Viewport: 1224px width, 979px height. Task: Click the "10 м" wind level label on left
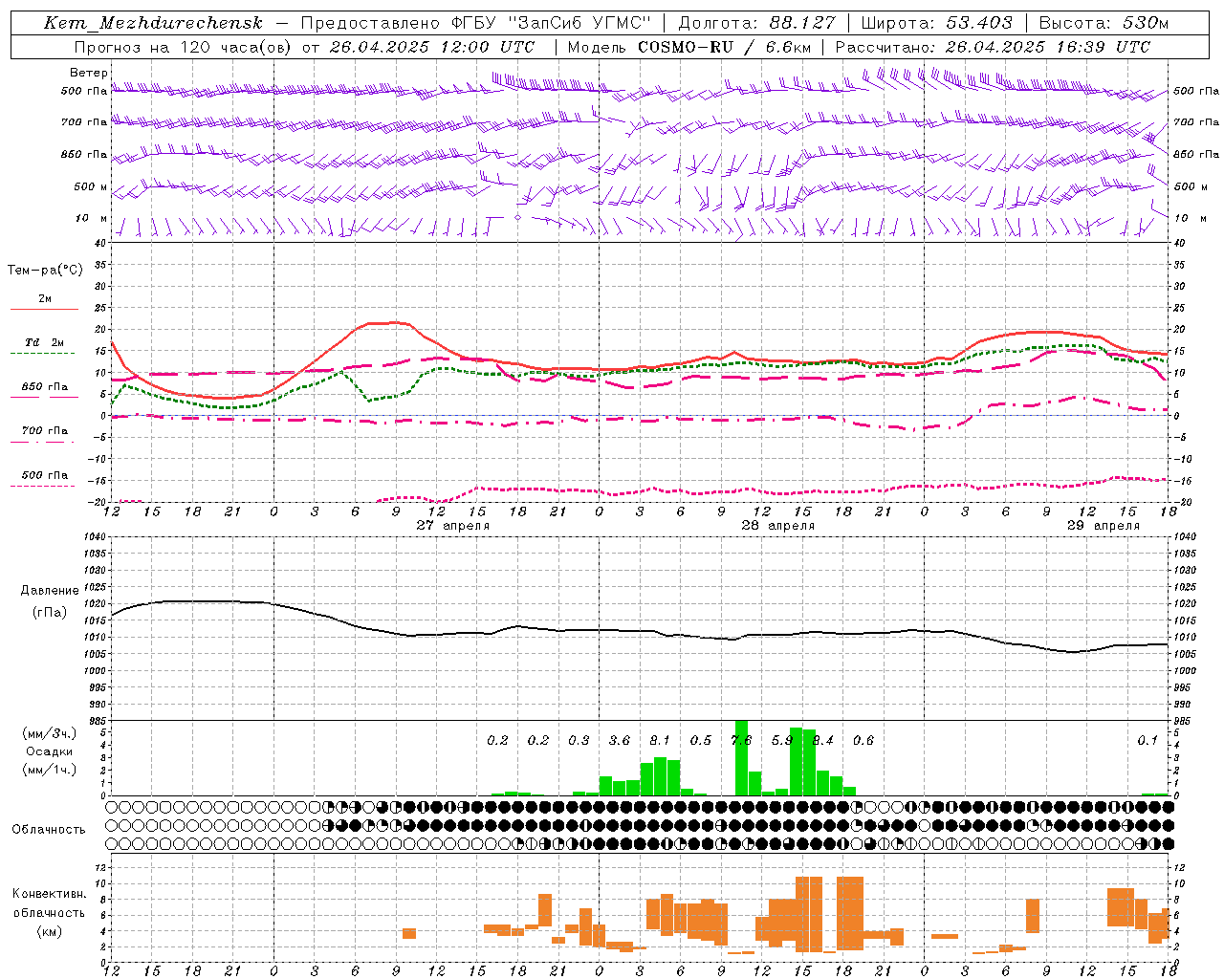click(92, 218)
